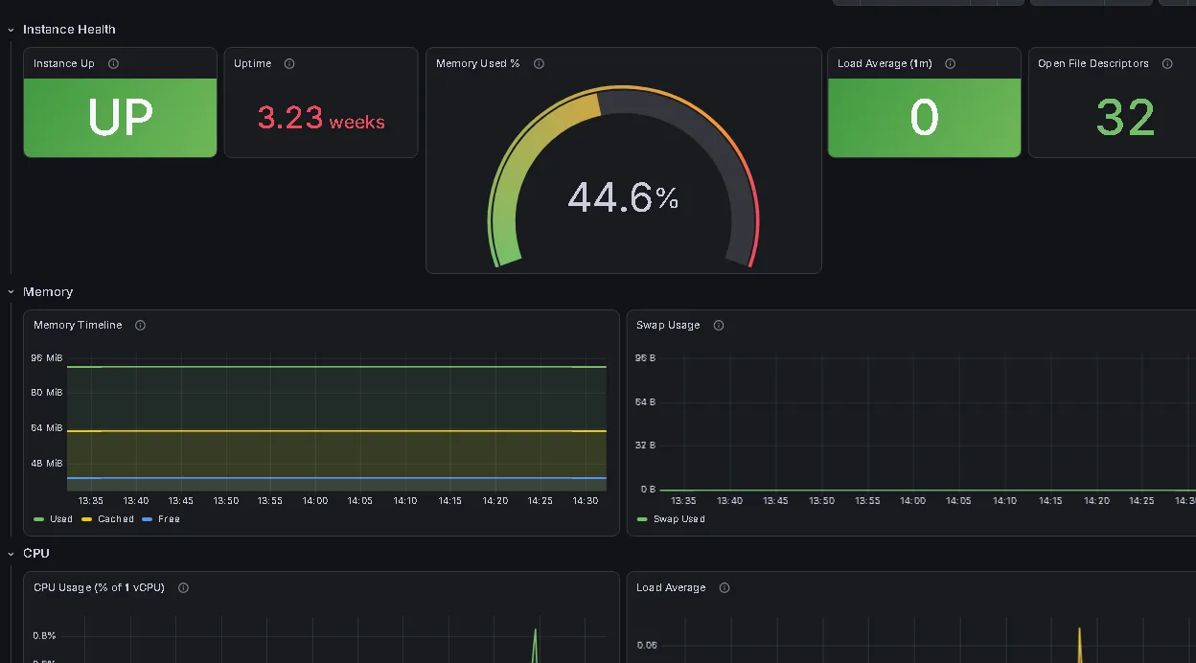The image size is (1196, 663).
Task: Open the Swap Usage panel title menu
Action: point(668,326)
